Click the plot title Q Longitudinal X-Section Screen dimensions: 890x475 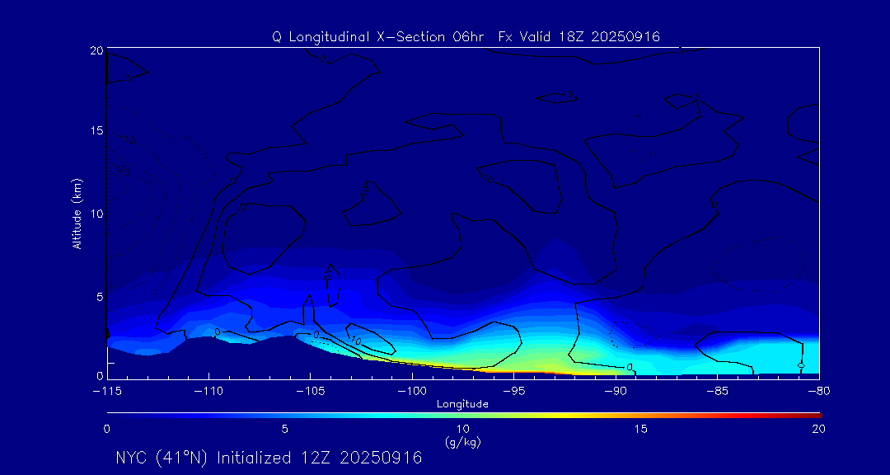[x=466, y=36]
